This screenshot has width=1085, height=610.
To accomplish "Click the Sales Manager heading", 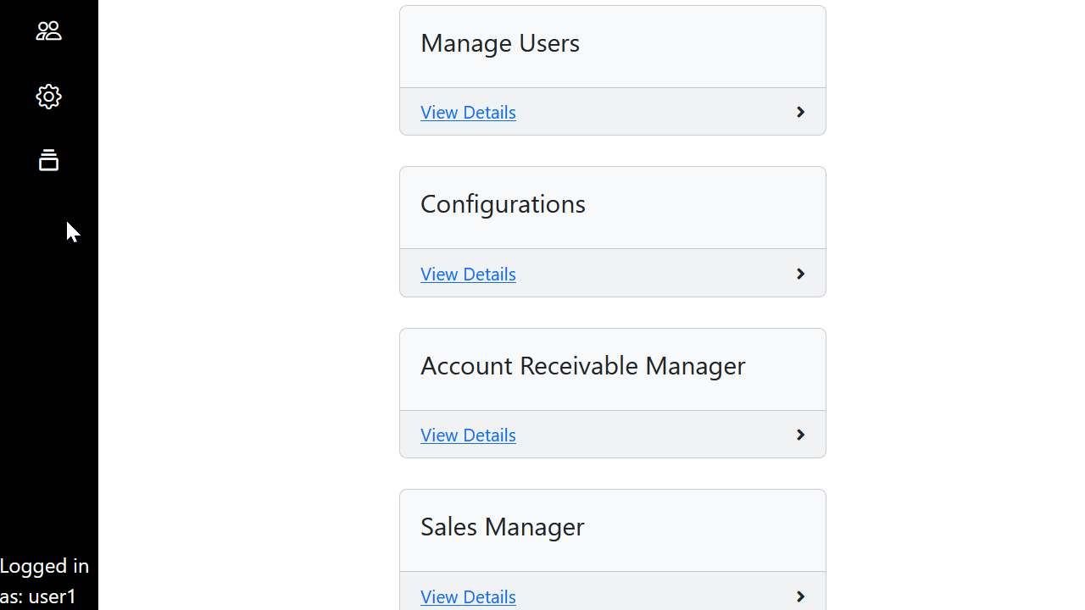I will coord(502,526).
